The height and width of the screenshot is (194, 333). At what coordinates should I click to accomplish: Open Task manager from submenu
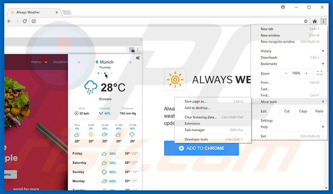[213, 130]
